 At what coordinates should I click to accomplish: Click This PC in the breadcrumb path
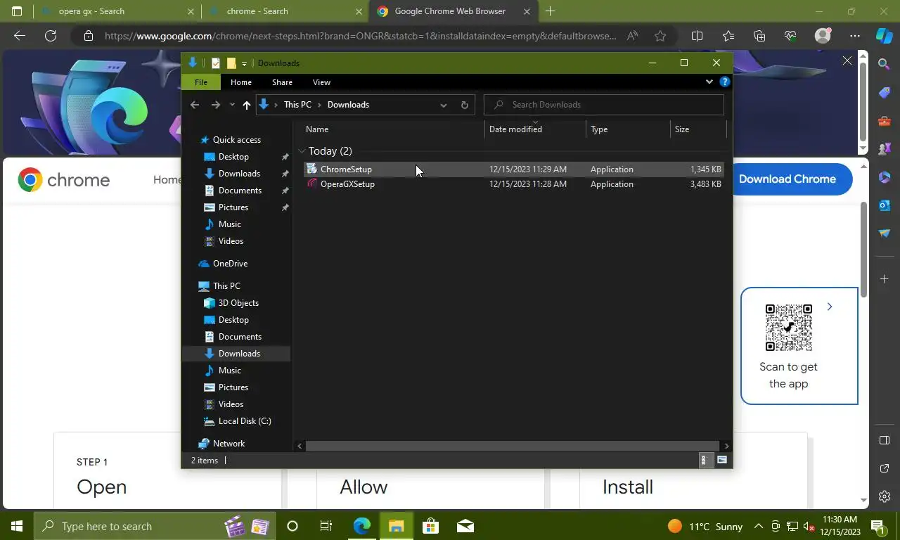(x=297, y=105)
